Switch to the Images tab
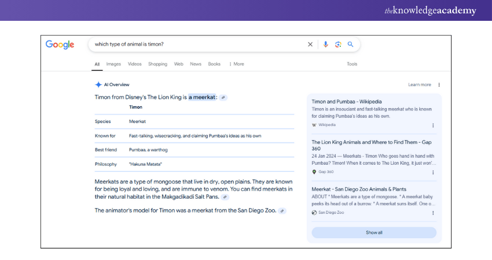The height and width of the screenshot is (260, 492). (113, 64)
